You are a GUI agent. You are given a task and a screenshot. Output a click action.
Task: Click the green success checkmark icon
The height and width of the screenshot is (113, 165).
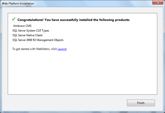tap(14, 19)
